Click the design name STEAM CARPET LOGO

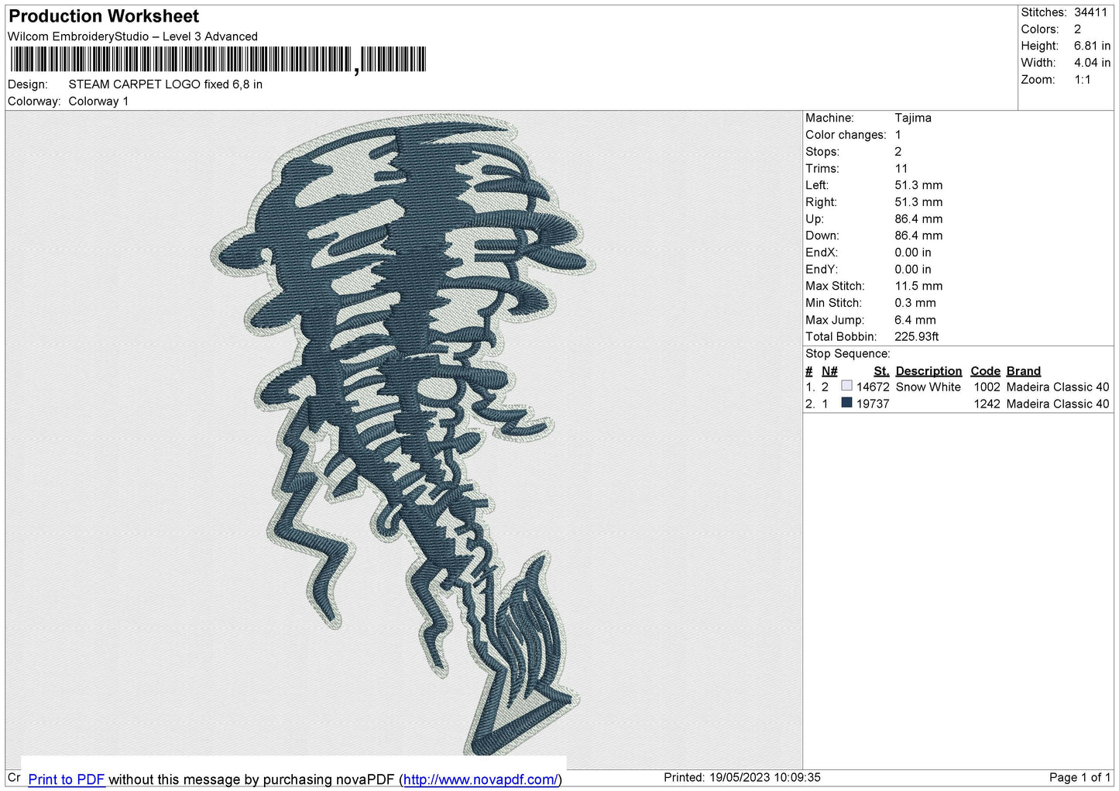[135, 84]
